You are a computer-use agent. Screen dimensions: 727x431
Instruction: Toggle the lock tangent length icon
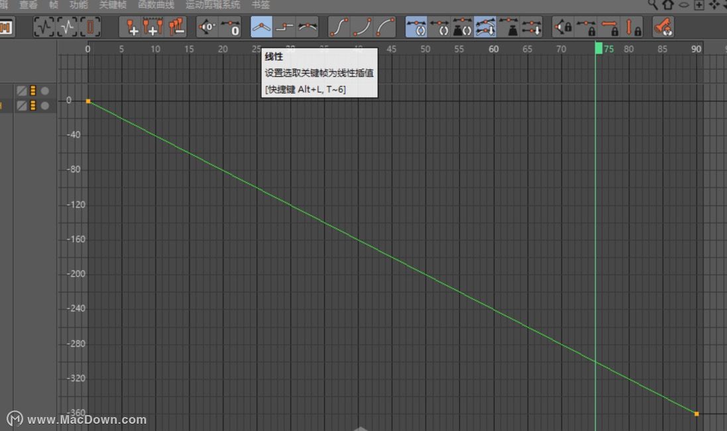[x=587, y=27]
